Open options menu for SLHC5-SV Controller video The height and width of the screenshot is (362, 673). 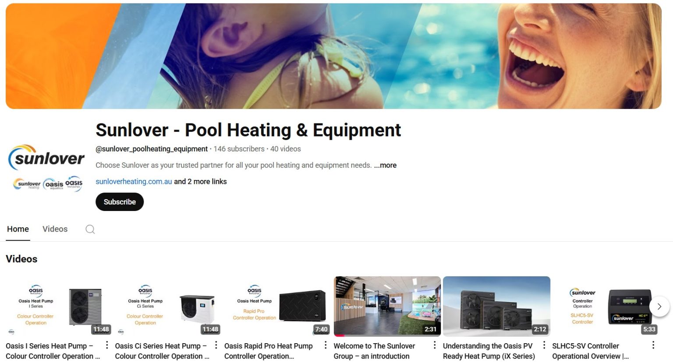tap(653, 345)
